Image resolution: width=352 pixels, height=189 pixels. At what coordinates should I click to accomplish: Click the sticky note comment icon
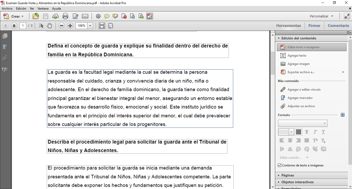107,16
